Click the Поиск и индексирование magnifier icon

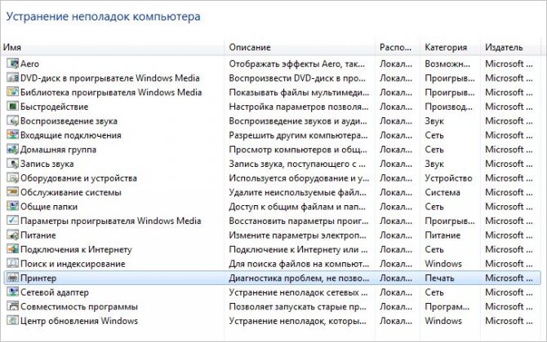[12, 263]
